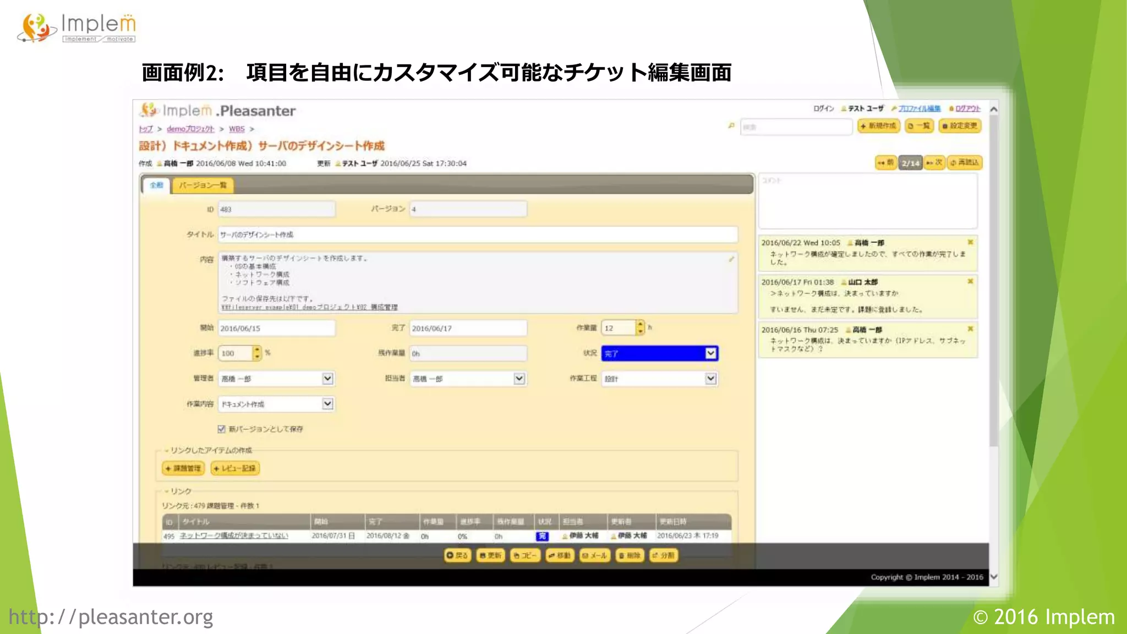Click inside the 内容 (body) text area
This screenshot has width=1127, height=634.
click(x=478, y=283)
